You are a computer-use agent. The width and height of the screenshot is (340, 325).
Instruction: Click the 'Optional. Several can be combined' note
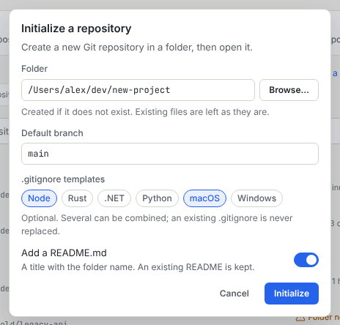click(x=157, y=225)
